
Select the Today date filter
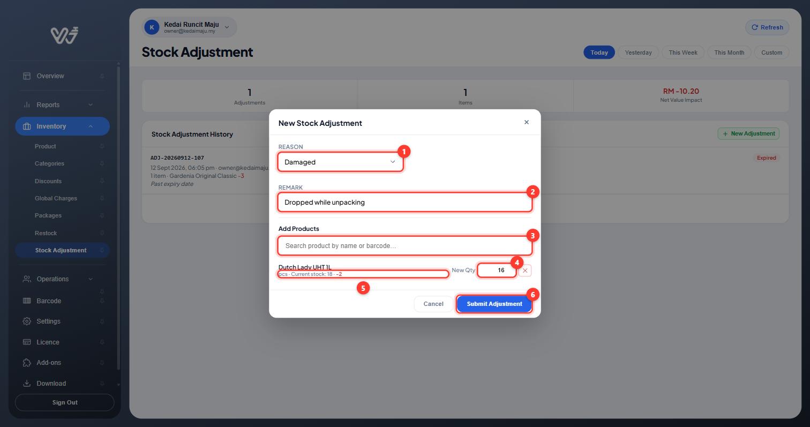coord(599,53)
